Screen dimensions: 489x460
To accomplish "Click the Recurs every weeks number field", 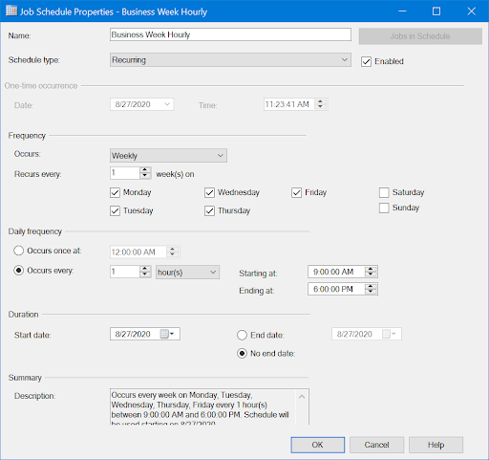I will 125,173.
